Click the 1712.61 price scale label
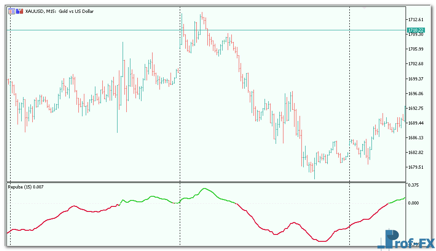This screenshot has height=251, width=436. pyautogui.click(x=415, y=20)
